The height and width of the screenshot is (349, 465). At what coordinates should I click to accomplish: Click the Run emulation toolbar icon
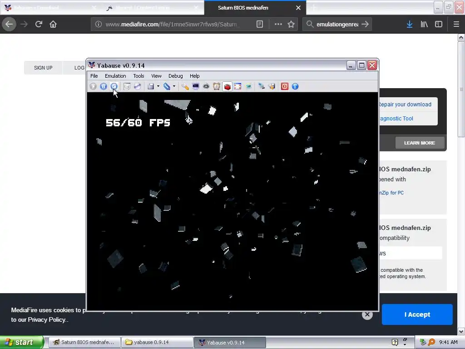click(x=93, y=86)
